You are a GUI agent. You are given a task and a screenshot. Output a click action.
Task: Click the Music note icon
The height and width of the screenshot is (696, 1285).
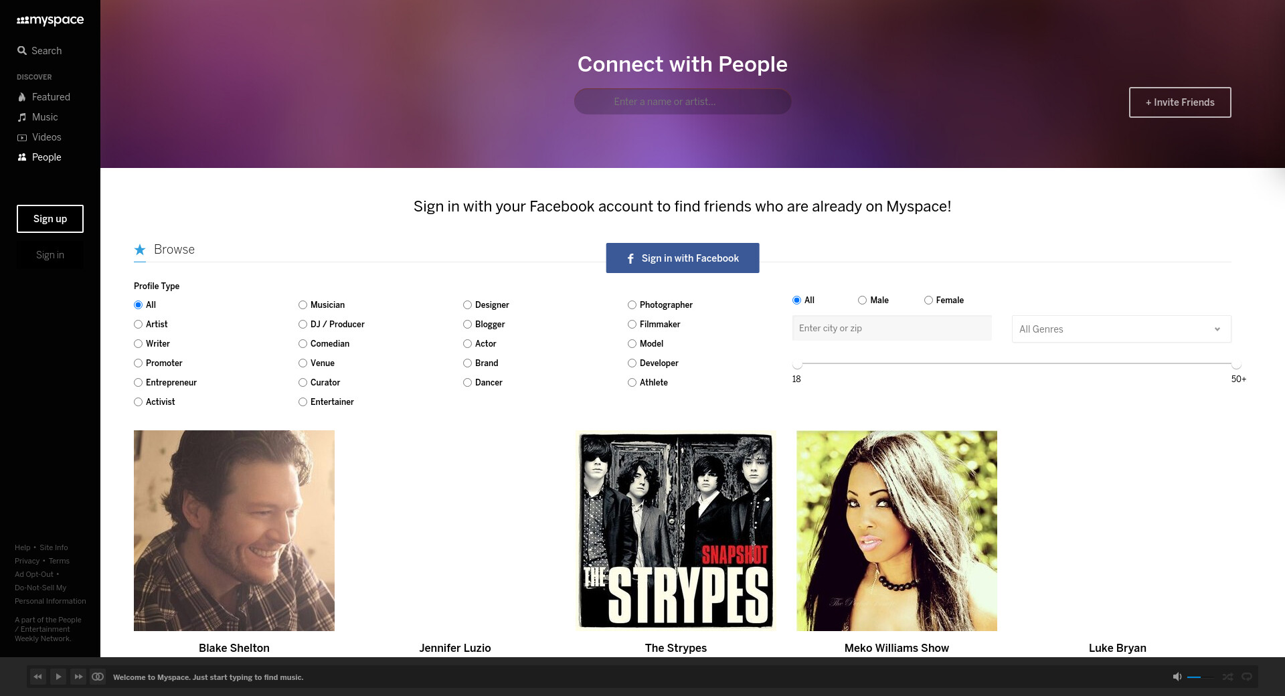(x=22, y=117)
